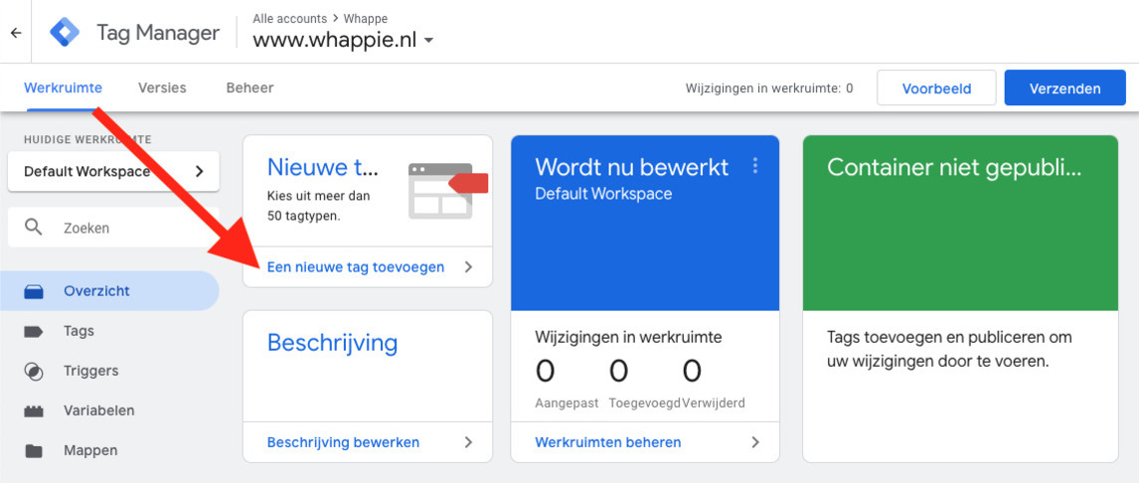This screenshot has width=1139, height=483.
Task: Click the Variabelen brick icon
Action: click(x=34, y=411)
